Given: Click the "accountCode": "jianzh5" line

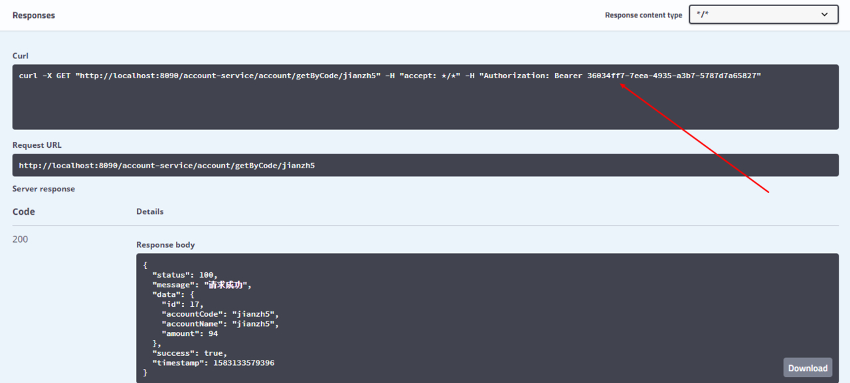Looking at the screenshot, I should 220,314.
